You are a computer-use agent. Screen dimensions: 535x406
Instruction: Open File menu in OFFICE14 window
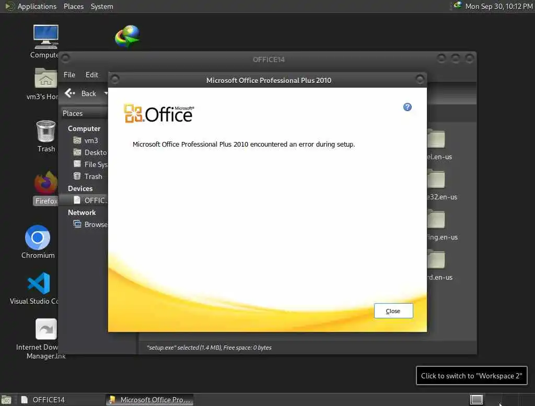pos(69,75)
